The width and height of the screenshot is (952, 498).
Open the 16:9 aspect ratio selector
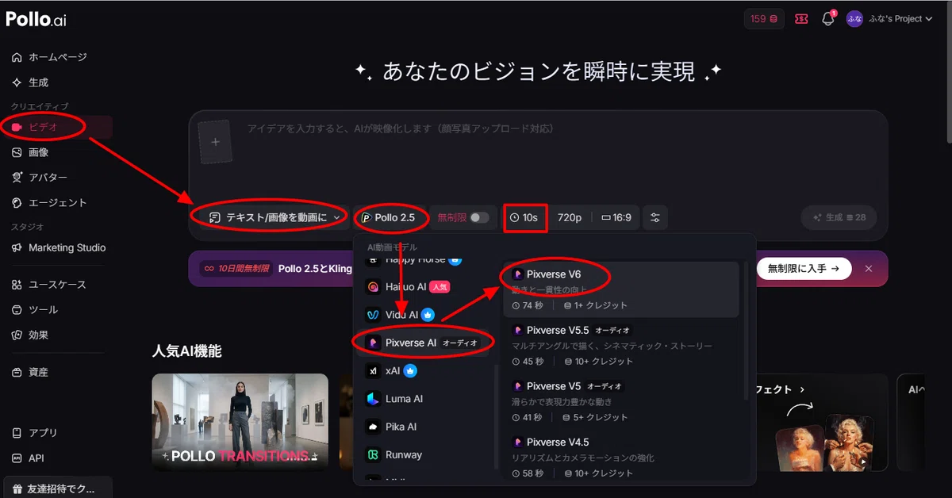(x=616, y=217)
